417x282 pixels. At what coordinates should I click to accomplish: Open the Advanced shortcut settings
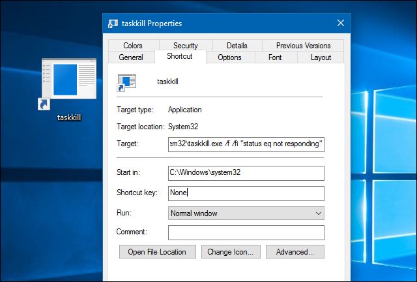295,251
